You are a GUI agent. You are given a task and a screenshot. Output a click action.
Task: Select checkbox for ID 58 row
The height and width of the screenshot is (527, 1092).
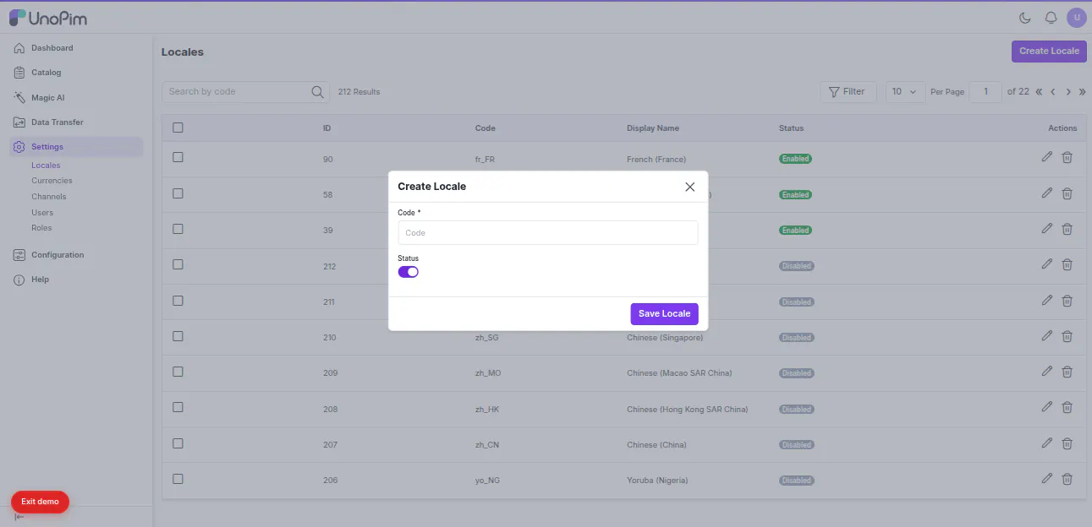(x=178, y=193)
